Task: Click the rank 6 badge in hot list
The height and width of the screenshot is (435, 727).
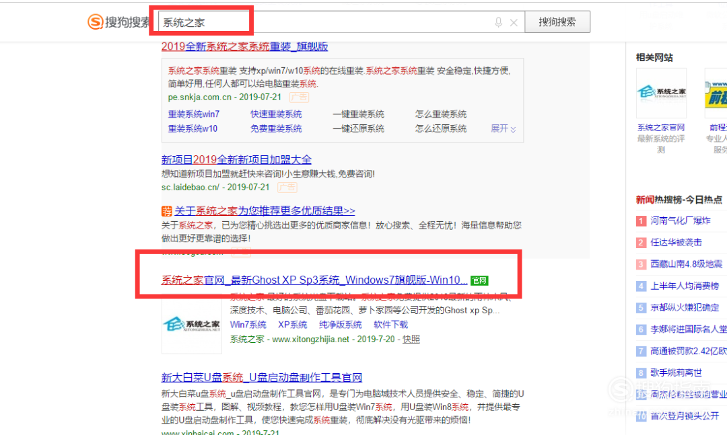Action: (641, 329)
